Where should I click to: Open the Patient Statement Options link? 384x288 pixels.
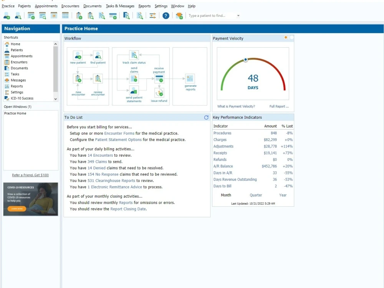(118, 140)
